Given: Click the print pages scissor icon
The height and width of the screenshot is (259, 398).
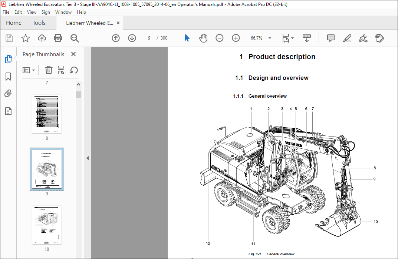Looking at the screenshot, I should [x=61, y=70].
